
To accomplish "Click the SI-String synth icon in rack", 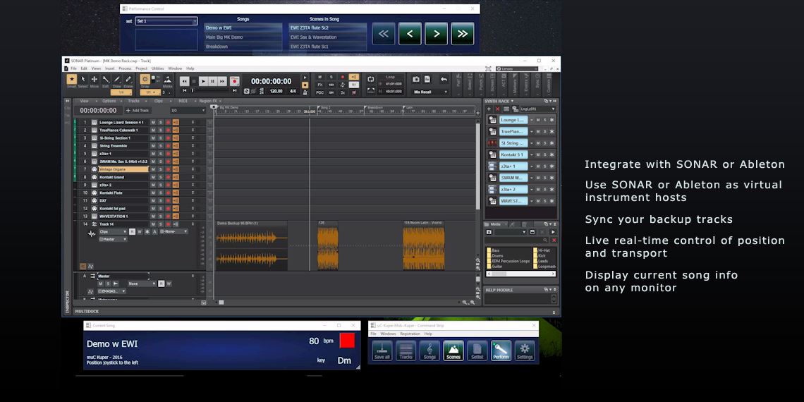I will click(x=492, y=143).
